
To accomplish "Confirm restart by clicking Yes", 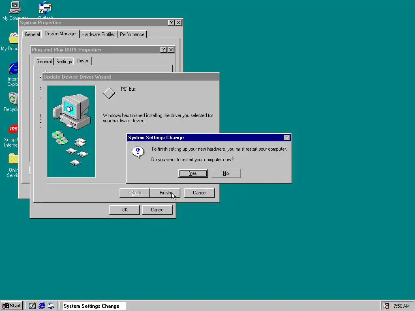I will click(193, 173).
